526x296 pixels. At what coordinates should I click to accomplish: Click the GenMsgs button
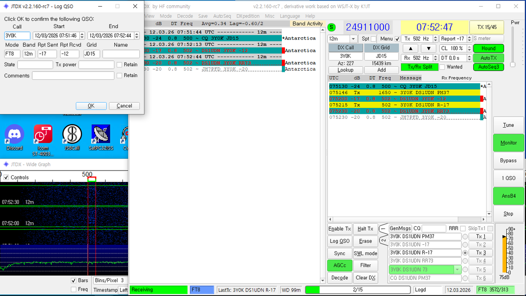coord(400,228)
